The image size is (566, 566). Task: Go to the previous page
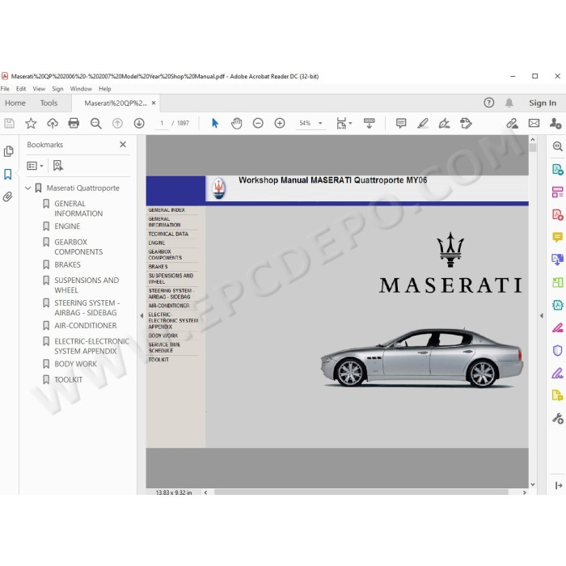click(x=117, y=124)
